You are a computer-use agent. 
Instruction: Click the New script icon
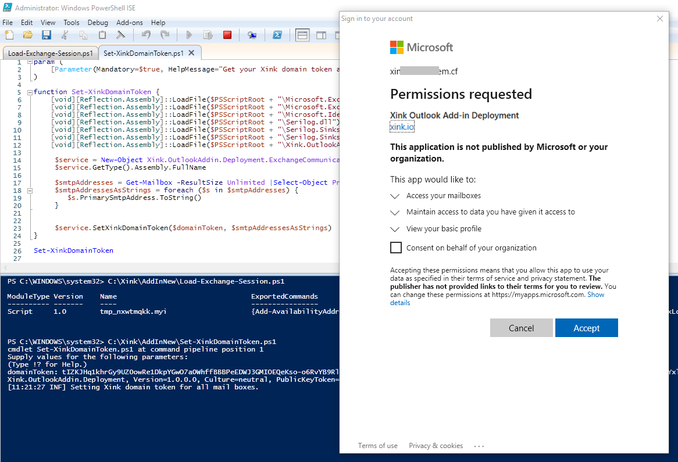pyautogui.click(x=9, y=35)
